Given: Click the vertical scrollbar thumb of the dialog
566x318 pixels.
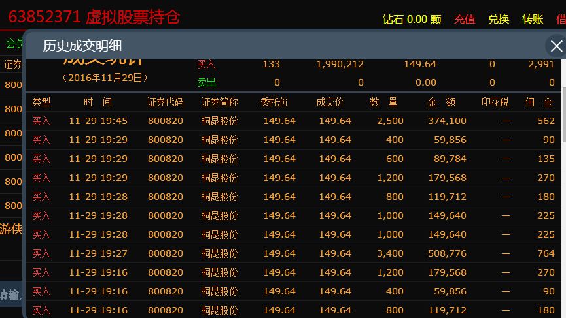Looking at the screenshot, I should click(564, 114).
